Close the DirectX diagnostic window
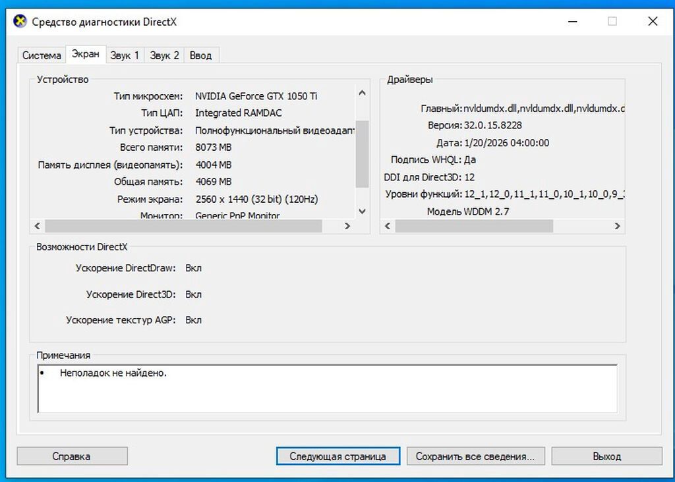This screenshot has width=675, height=482. (653, 21)
